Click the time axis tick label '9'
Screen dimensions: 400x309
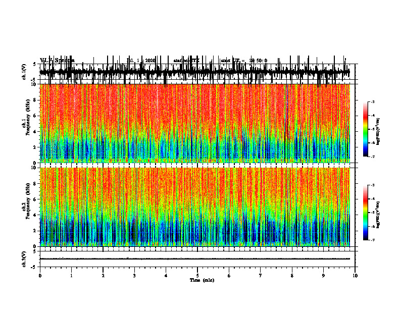(x=323, y=276)
